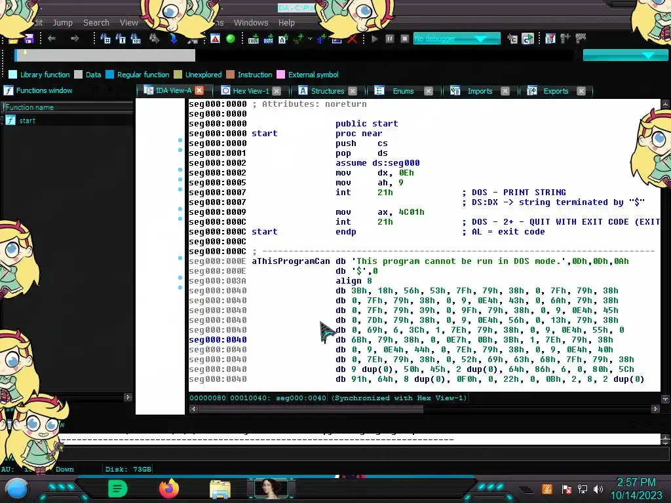Switch to the Imports tab
This screenshot has height=503, width=671.
[479, 91]
